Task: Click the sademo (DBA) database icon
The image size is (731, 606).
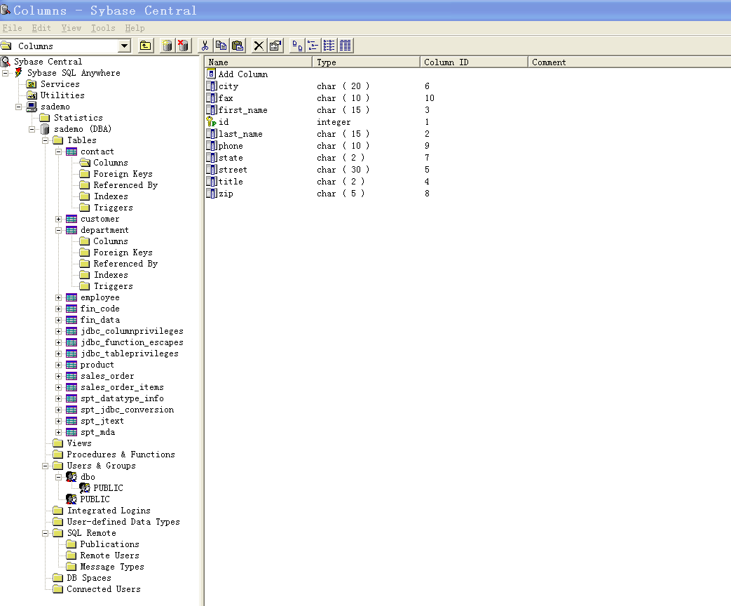Action: (x=45, y=129)
